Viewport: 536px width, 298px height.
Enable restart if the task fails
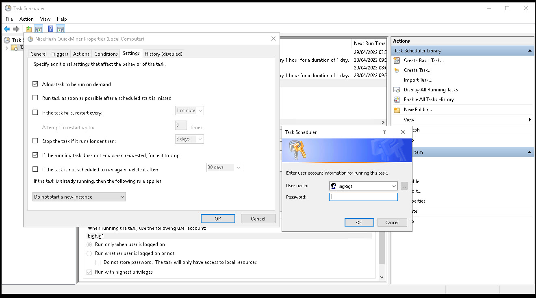coord(35,112)
